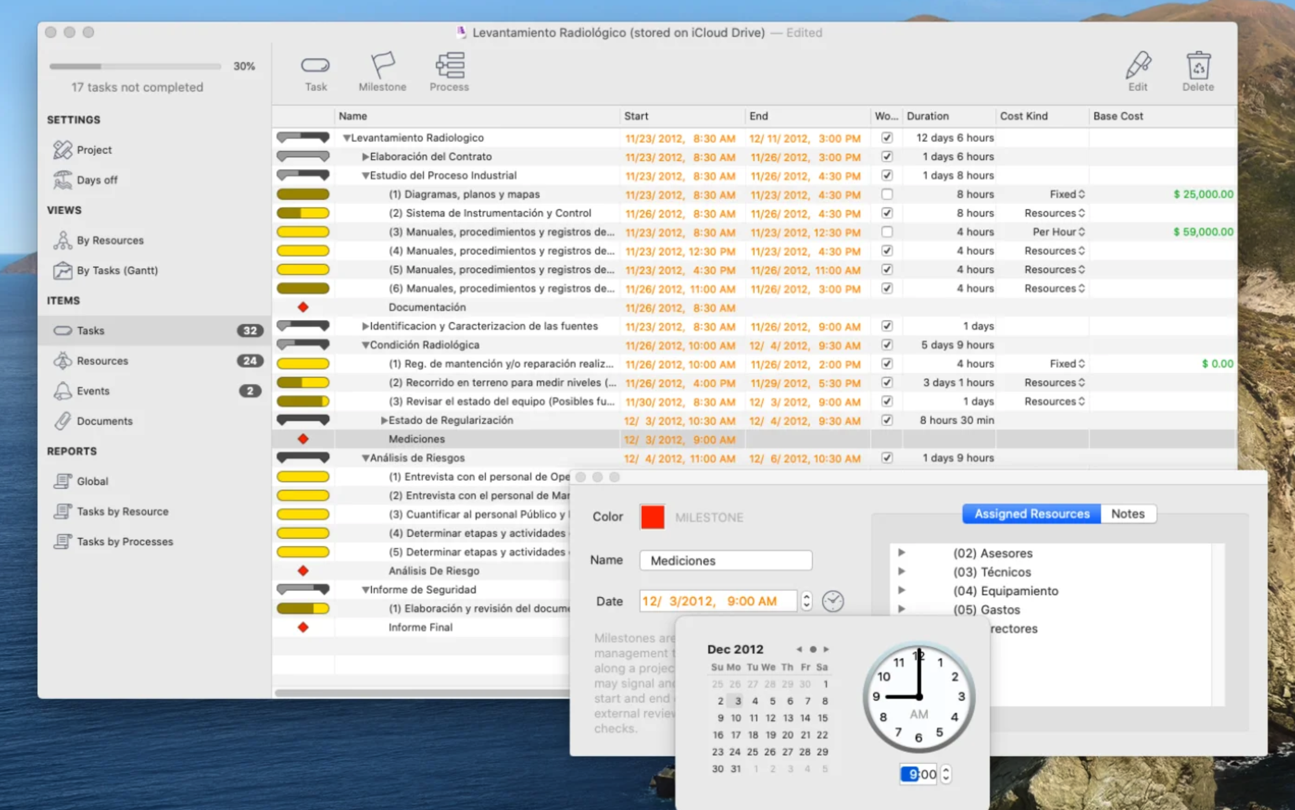Click the Edit pencil icon
This screenshot has width=1295, height=810.
(1138, 73)
